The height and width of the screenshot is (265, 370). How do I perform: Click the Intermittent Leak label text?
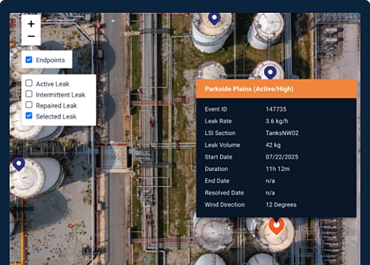[x=61, y=95]
